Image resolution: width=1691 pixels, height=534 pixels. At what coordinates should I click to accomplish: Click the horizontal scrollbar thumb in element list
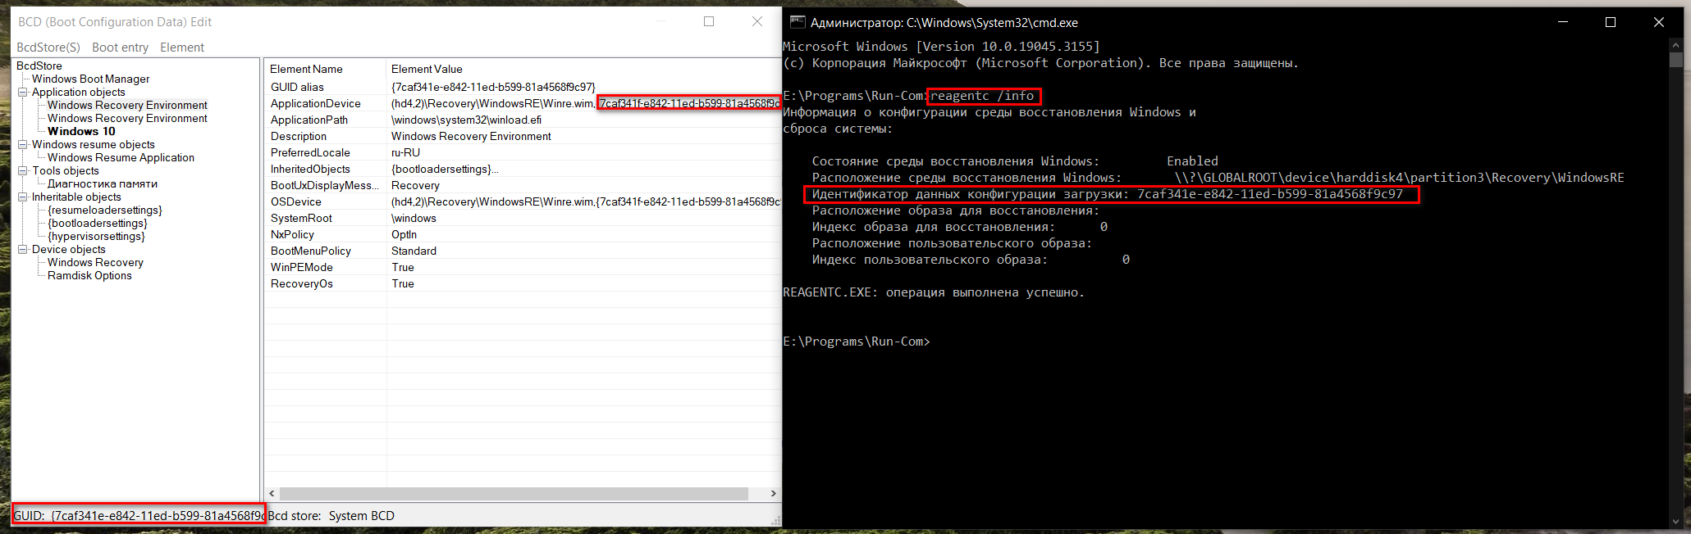point(514,493)
